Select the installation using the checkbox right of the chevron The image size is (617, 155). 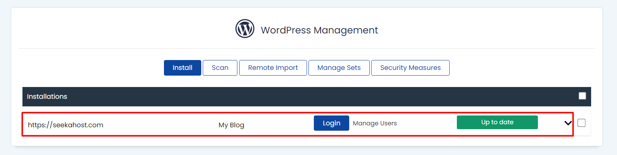click(581, 123)
